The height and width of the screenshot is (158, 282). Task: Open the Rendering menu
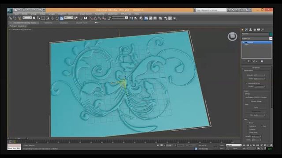click(x=100, y=14)
